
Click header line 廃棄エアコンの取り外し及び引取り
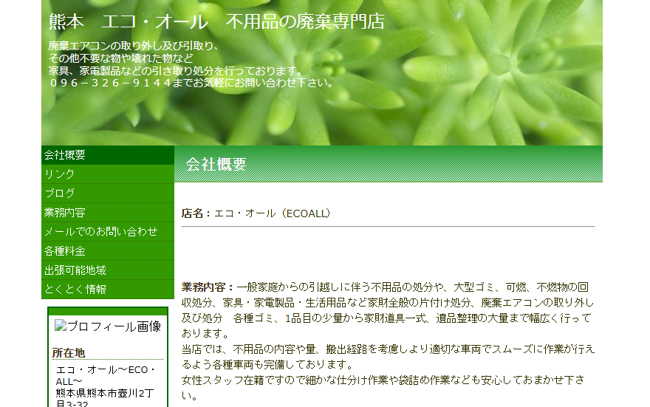[x=134, y=46]
